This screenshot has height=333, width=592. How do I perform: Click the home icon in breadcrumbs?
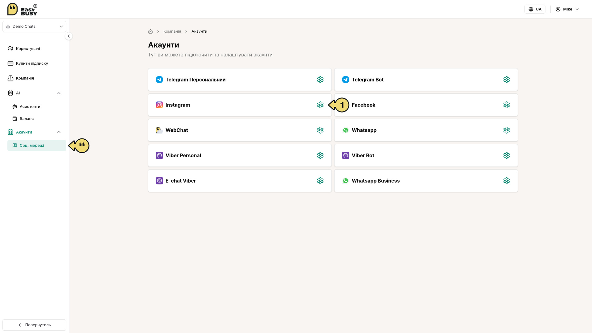(150, 31)
